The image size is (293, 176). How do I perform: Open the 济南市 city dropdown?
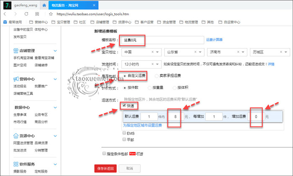point(227,52)
